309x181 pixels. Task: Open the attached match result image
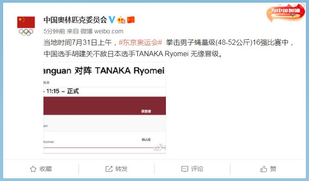(104, 108)
